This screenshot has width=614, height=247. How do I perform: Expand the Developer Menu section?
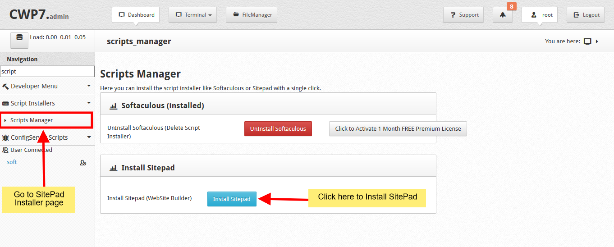pos(47,86)
